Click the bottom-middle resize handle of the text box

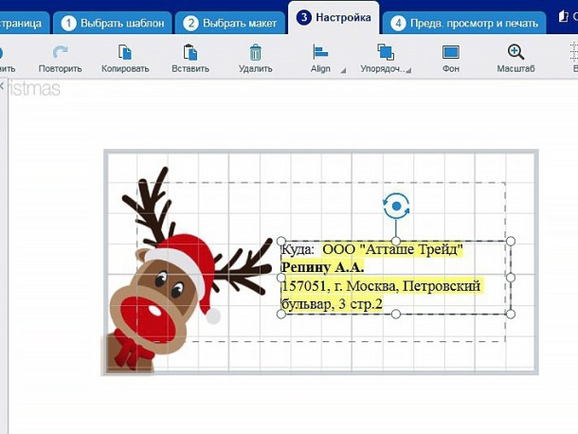[395, 314]
